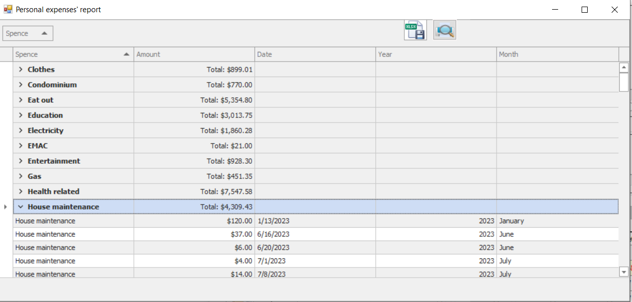
Task: Sort by the Amount column header
Action: [194, 54]
